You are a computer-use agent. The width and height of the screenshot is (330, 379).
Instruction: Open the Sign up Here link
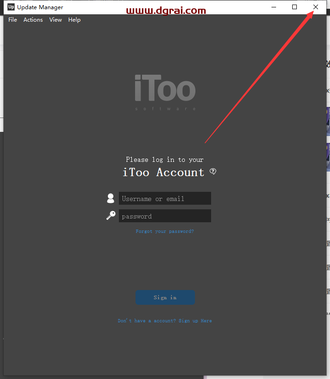click(x=195, y=321)
